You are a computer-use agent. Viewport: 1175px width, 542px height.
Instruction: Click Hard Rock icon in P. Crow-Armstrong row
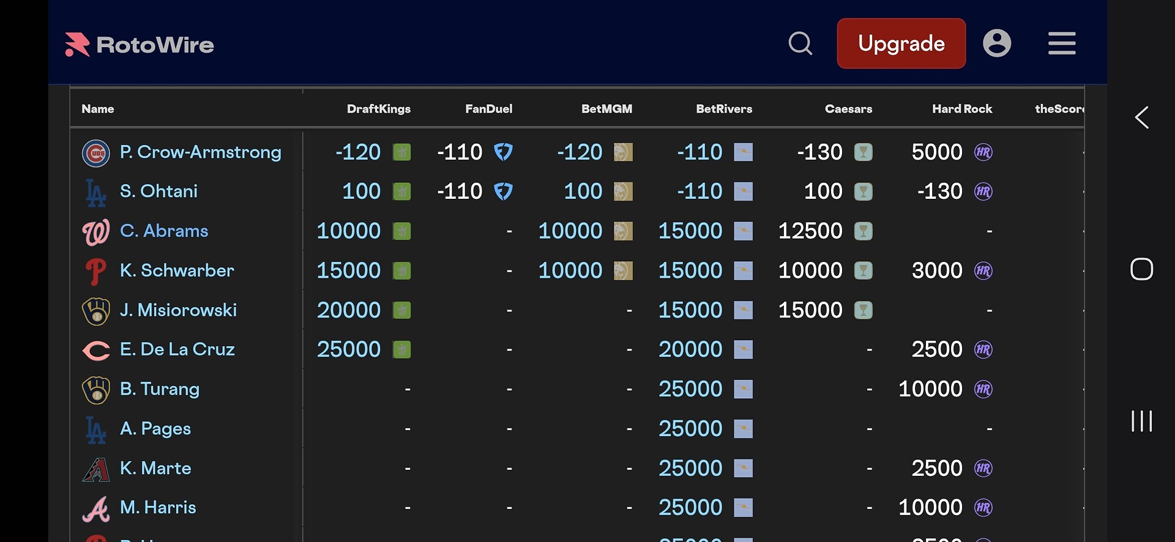point(983,152)
